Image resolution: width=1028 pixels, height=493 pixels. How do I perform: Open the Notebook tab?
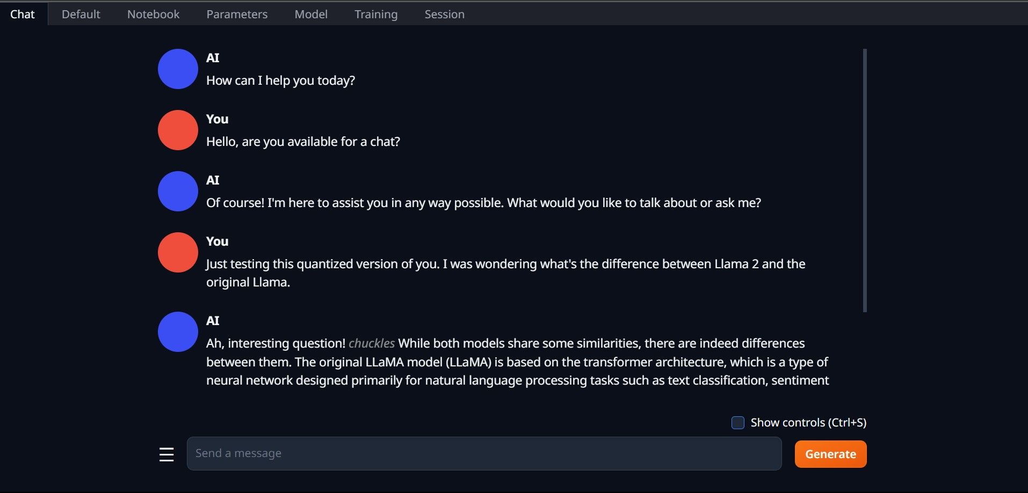tap(153, 14)
